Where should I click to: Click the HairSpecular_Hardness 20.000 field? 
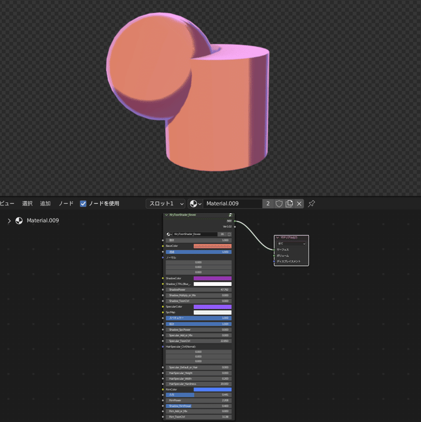coord(198,384)
